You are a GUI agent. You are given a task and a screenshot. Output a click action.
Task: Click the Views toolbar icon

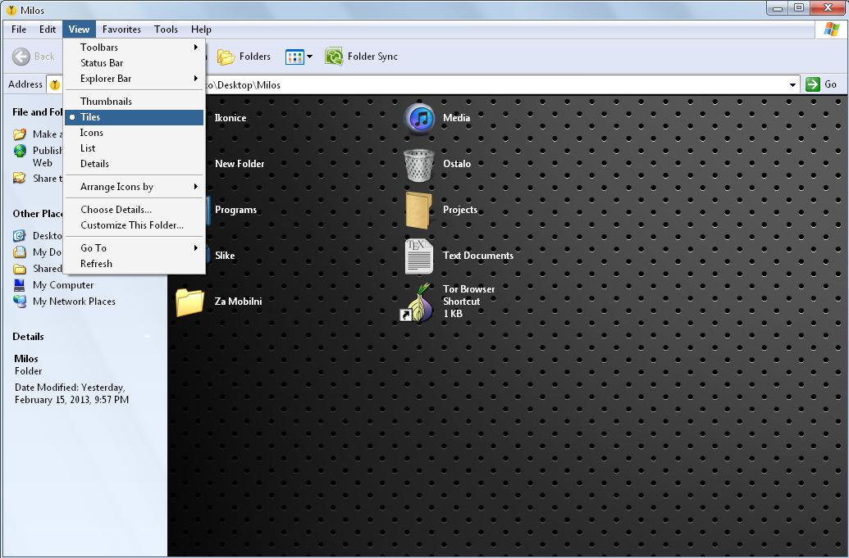tap(294, 57)
